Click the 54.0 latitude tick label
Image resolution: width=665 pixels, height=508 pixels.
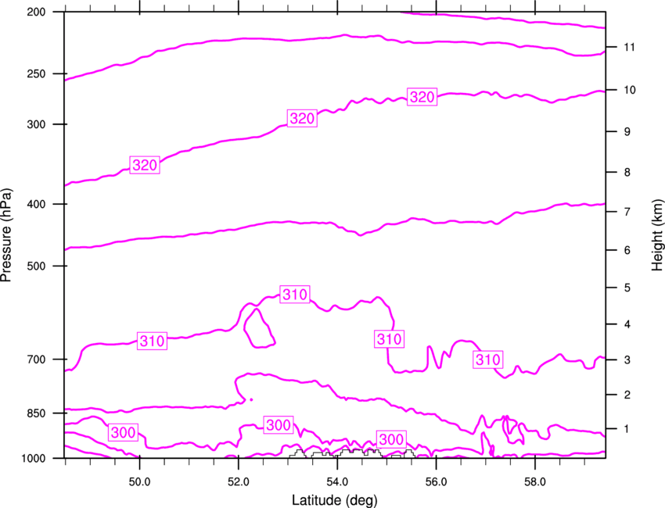tap(337, 482)
